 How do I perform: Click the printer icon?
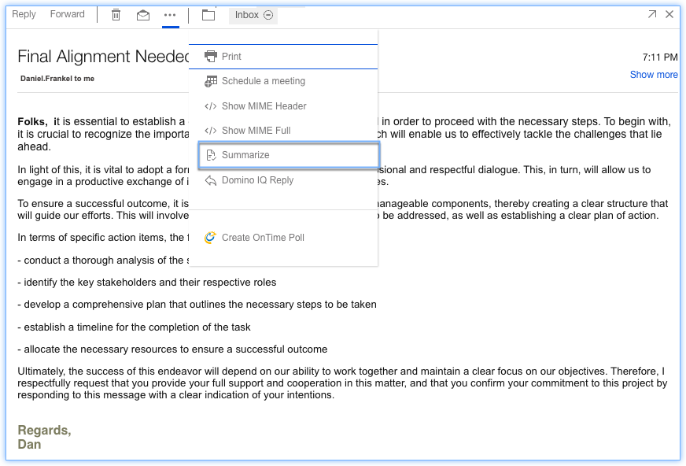pos(210,56)
